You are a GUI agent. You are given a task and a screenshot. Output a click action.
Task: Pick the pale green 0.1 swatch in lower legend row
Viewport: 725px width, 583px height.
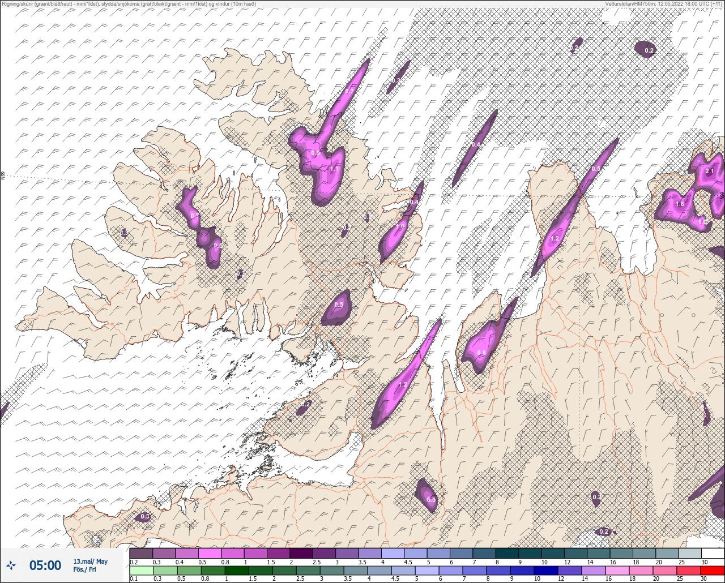click(x=141, y=571)
